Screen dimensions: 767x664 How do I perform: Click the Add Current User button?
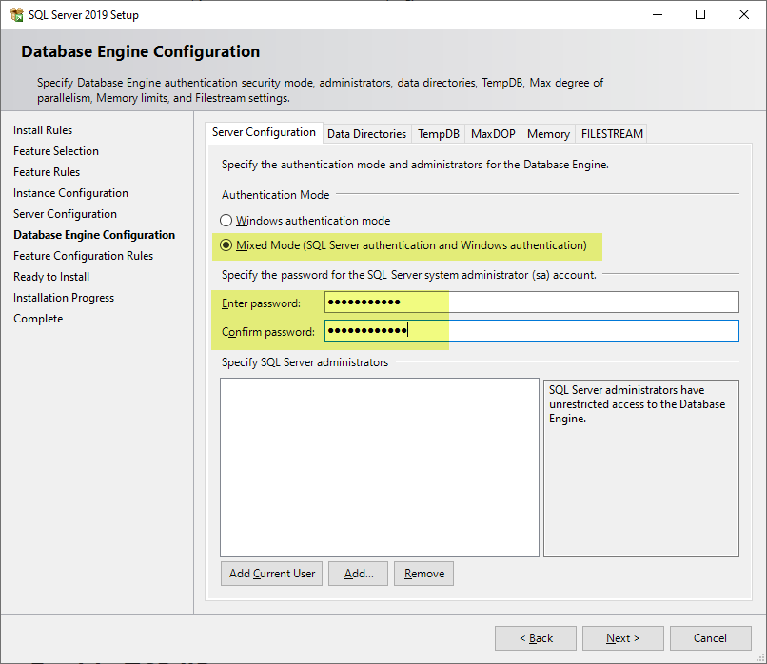pos(272,574)
